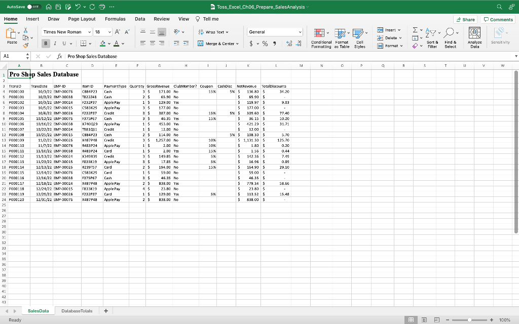519x324 pixels.
Task: Switch to the Formulas ribbon tab
Action: click(x=115, y=19)
